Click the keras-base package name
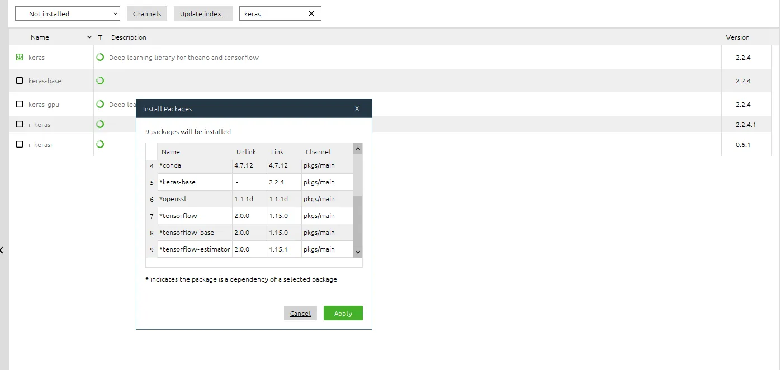The image size is (781, 370). point(45,81)
